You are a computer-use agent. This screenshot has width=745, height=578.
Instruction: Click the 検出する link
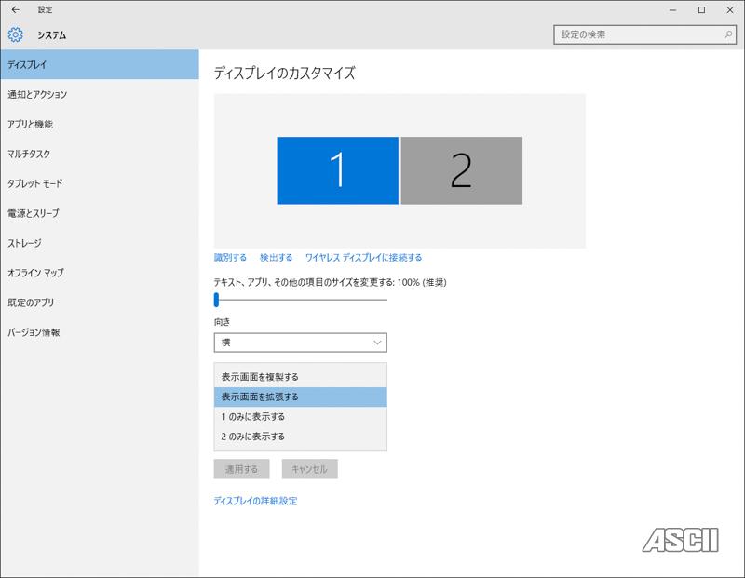coord(276,258)
